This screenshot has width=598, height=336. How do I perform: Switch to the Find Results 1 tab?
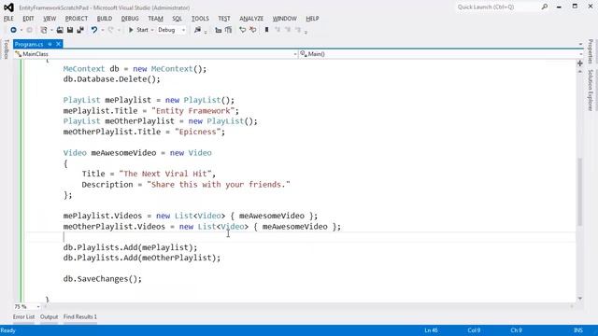[80, 317]
